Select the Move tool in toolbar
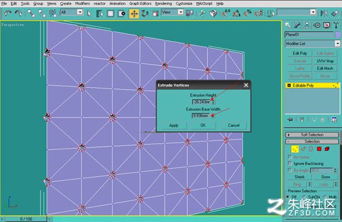 [134, 13]
